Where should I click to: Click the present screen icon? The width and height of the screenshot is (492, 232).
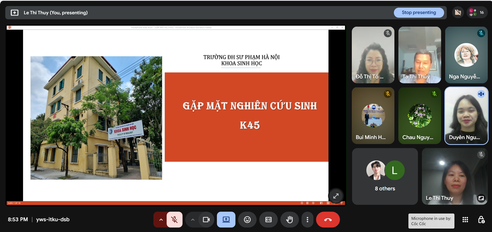226,220
